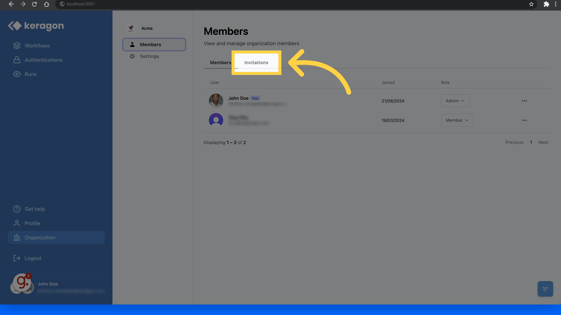Viewport: 561px width, 315px height.
Task: Open the Runs section
Action: tap(30, 74)
